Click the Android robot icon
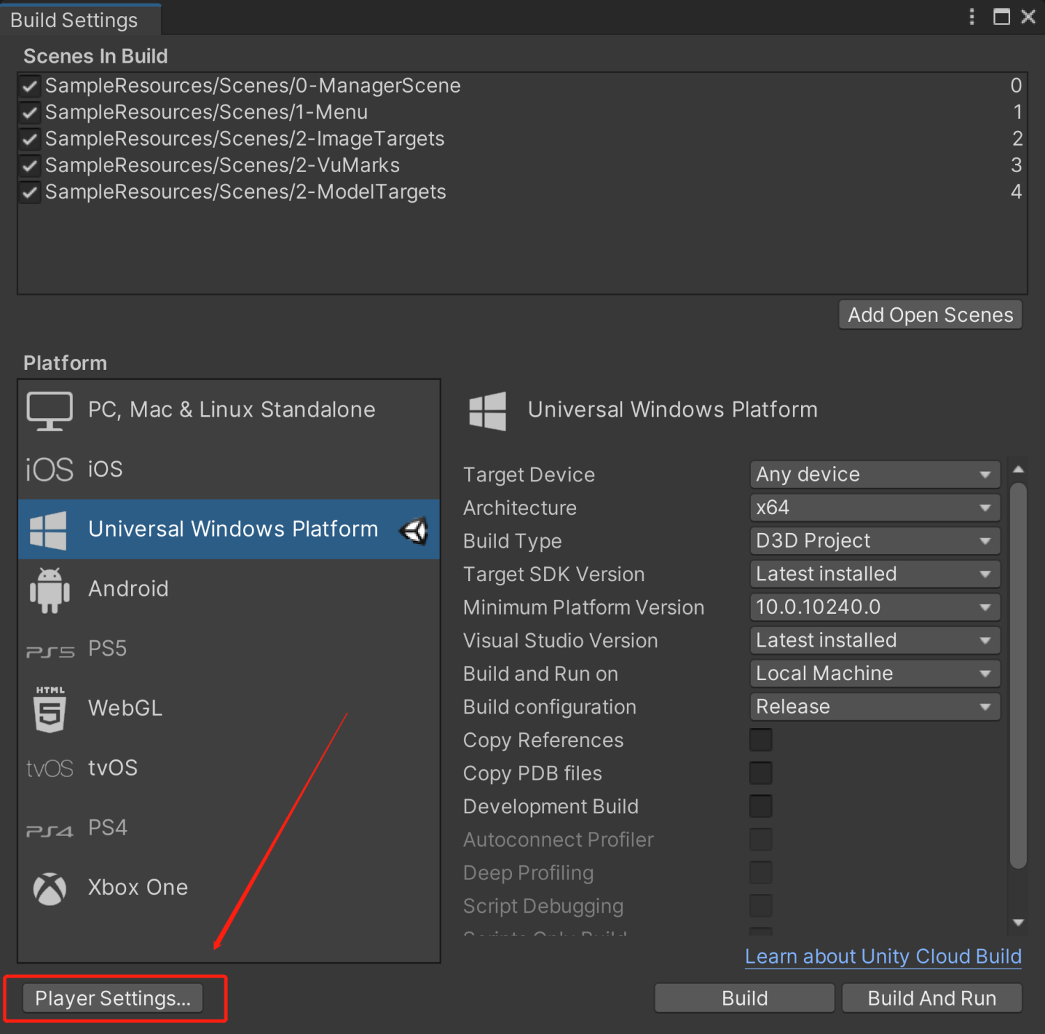 [x=49, y=590]
